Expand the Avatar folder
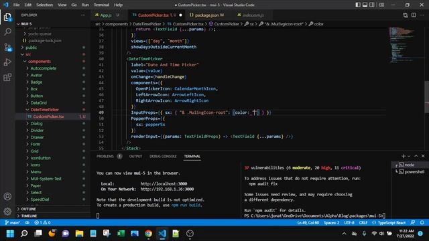The image size is (429, 241). (36, 75)
